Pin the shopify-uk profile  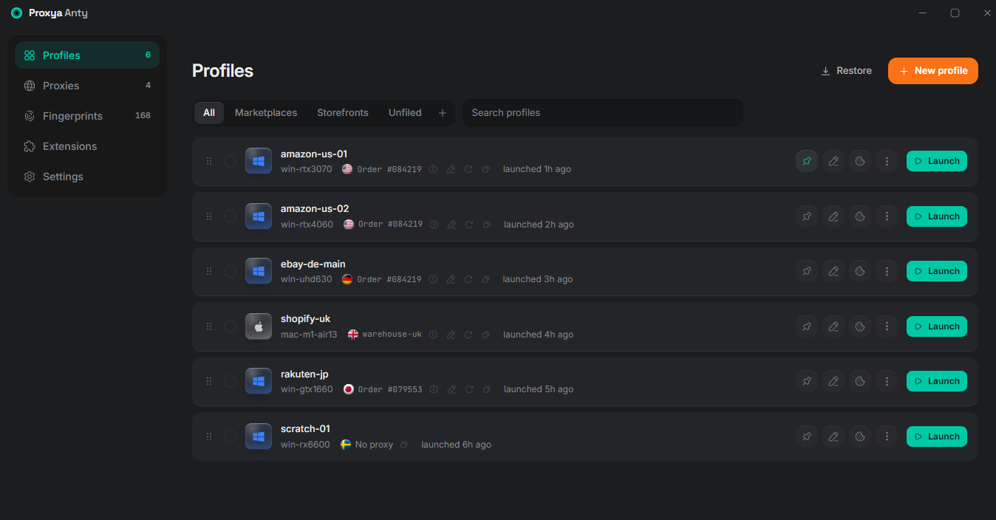click(x=807, y=326)
